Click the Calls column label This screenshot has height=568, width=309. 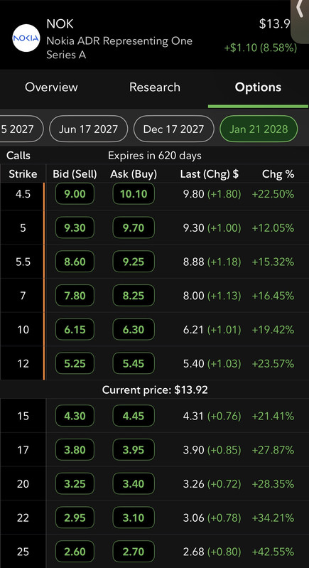click(x=18, y=156)
